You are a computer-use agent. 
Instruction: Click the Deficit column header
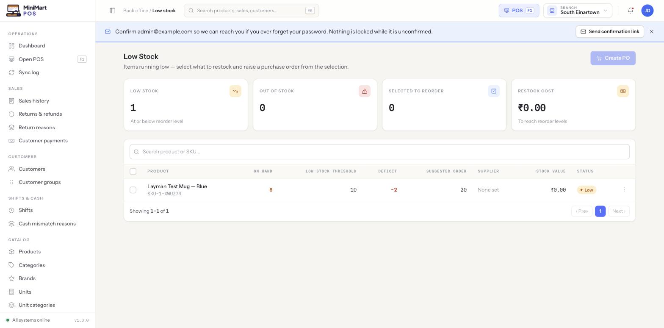point(387,171)
